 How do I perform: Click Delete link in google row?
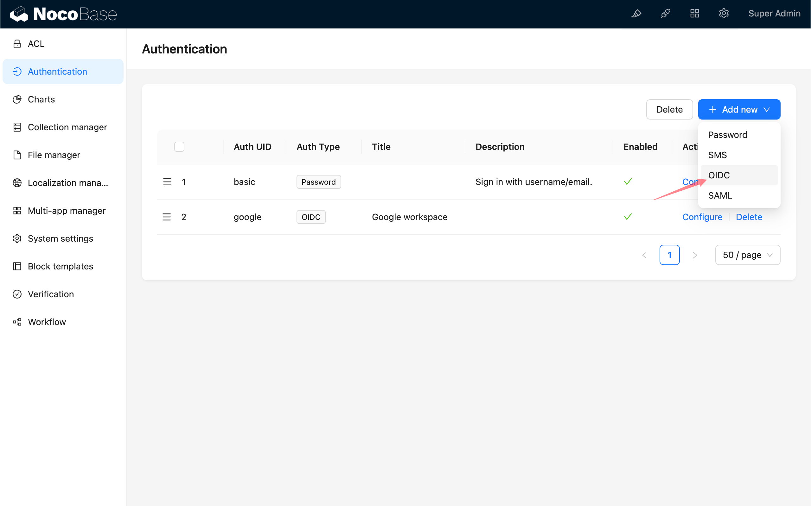(x=749, y=217)
